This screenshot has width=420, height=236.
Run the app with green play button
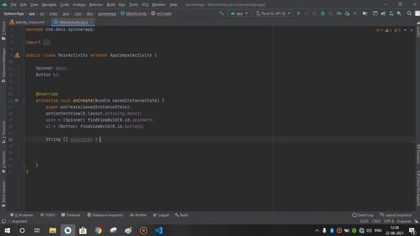[x=299, y=13]
